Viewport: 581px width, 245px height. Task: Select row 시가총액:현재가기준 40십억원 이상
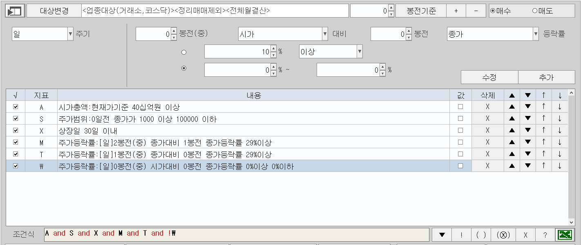(x=253, y=107)
